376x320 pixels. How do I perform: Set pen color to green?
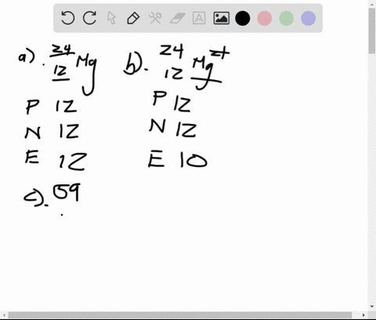pyautogui.click(x=287, y=18)
